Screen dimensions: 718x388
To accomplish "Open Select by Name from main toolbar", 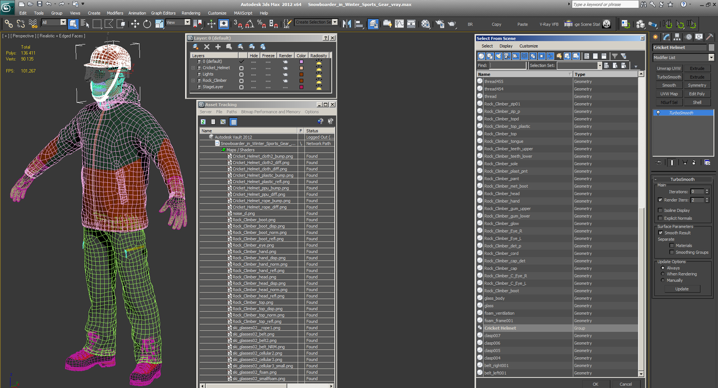I will (85, 24).
